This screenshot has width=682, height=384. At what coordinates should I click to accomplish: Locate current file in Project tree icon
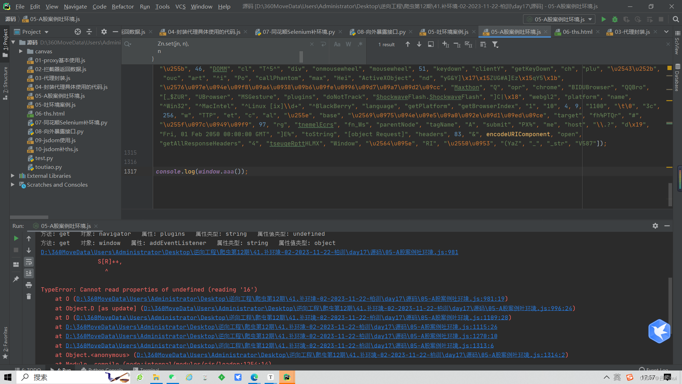tap(78, 32)
